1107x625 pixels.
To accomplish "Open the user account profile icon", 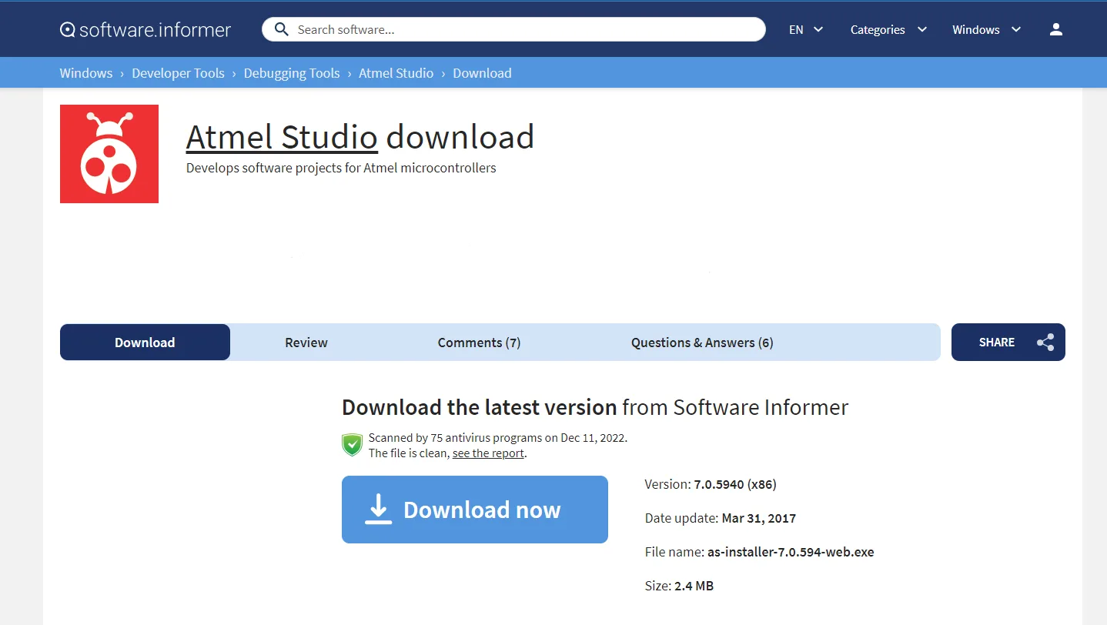I will tap(1055, 29).
